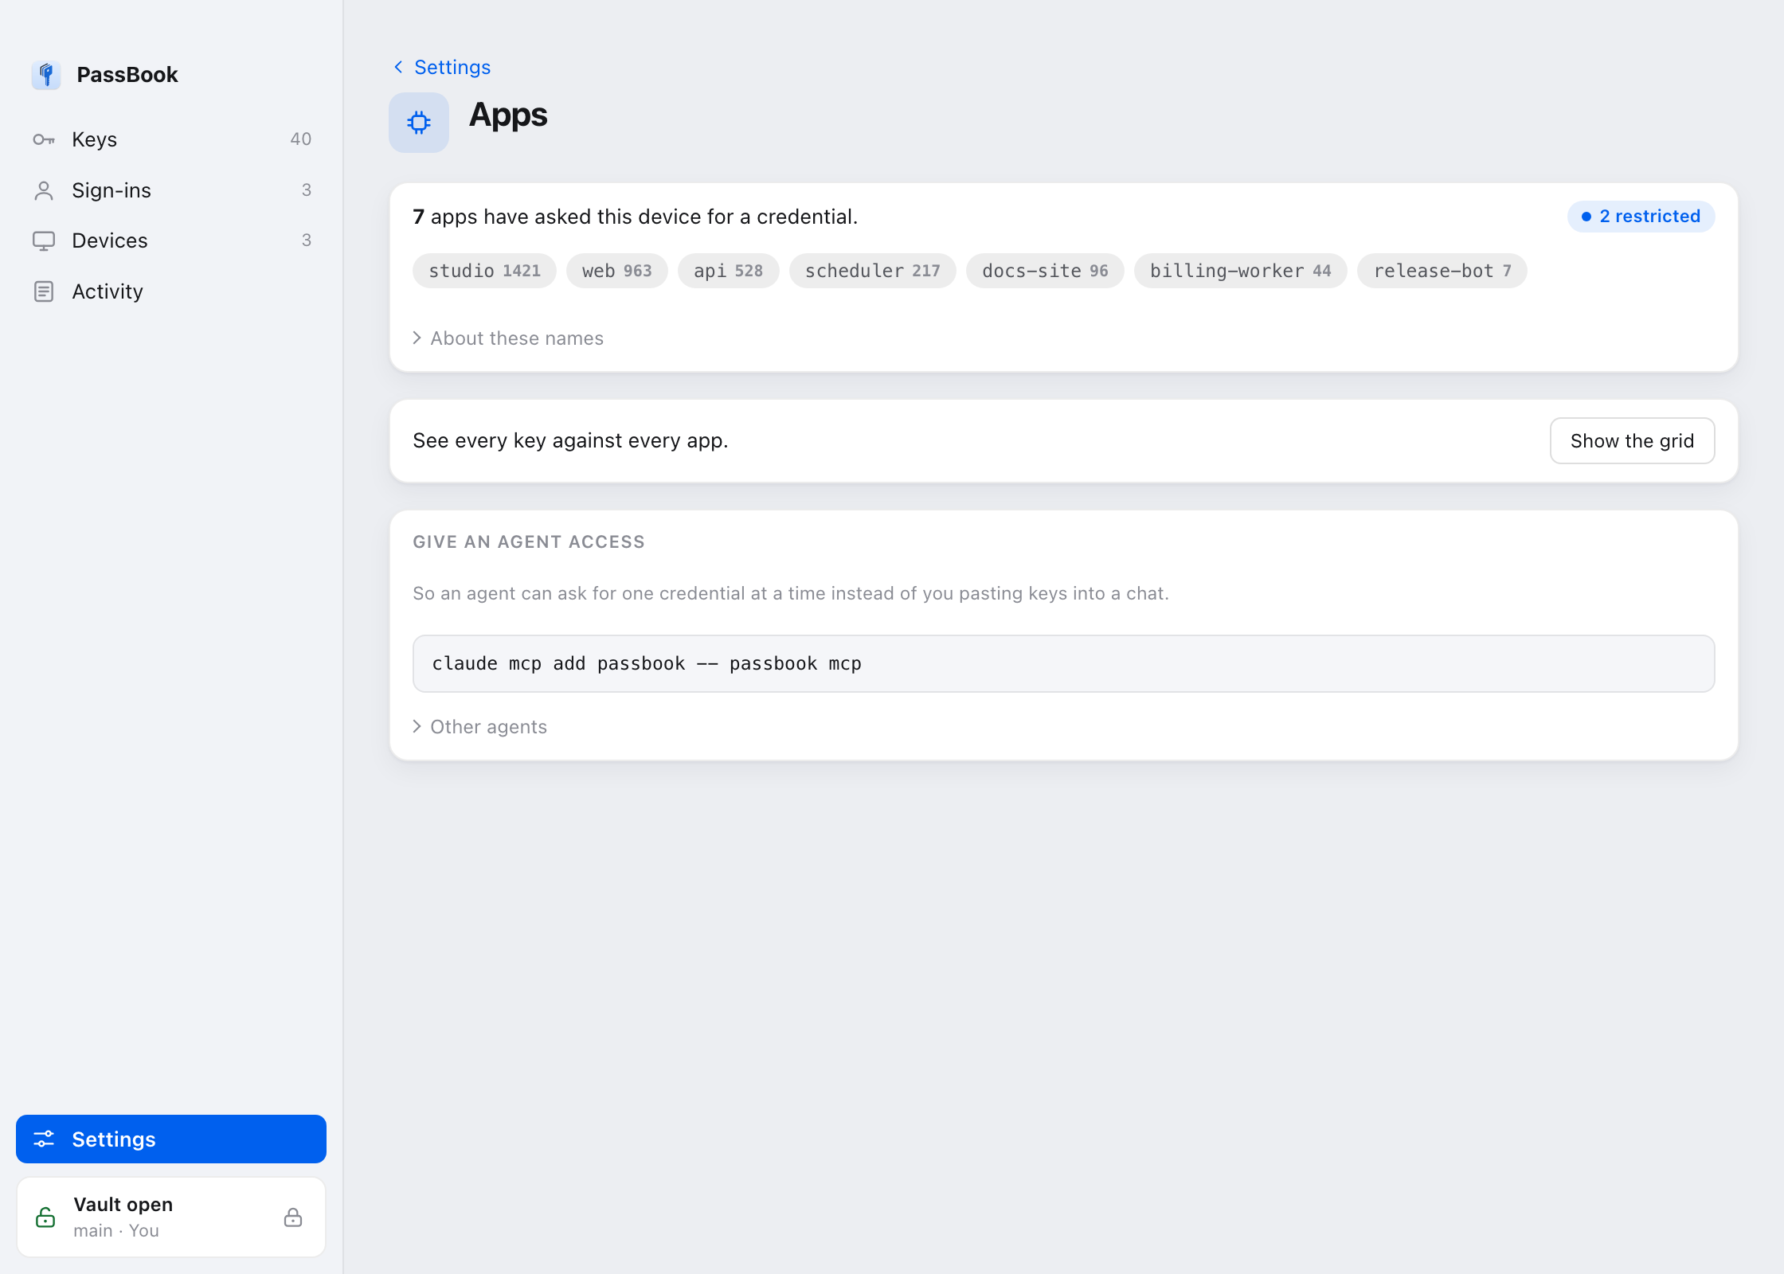Open the Activity section

[x=171, y=291]
